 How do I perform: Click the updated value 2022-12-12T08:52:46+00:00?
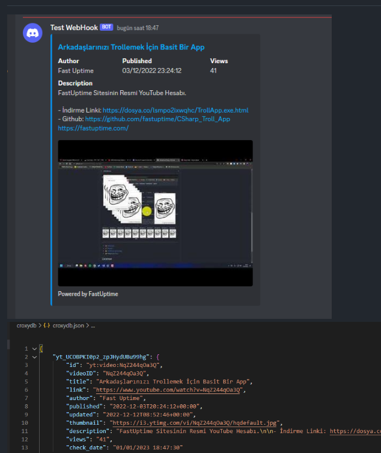point(148,414)
